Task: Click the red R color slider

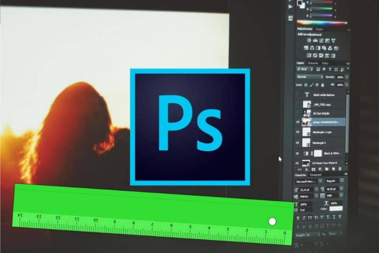Action: [322, 2]
